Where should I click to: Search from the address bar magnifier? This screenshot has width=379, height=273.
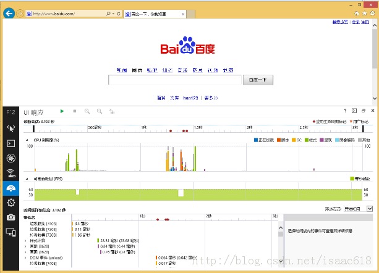pos(108,14)
